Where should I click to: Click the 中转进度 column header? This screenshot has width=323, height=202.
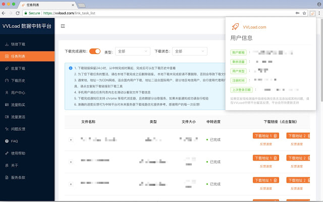pyautogui.click(x=213, y=122)
